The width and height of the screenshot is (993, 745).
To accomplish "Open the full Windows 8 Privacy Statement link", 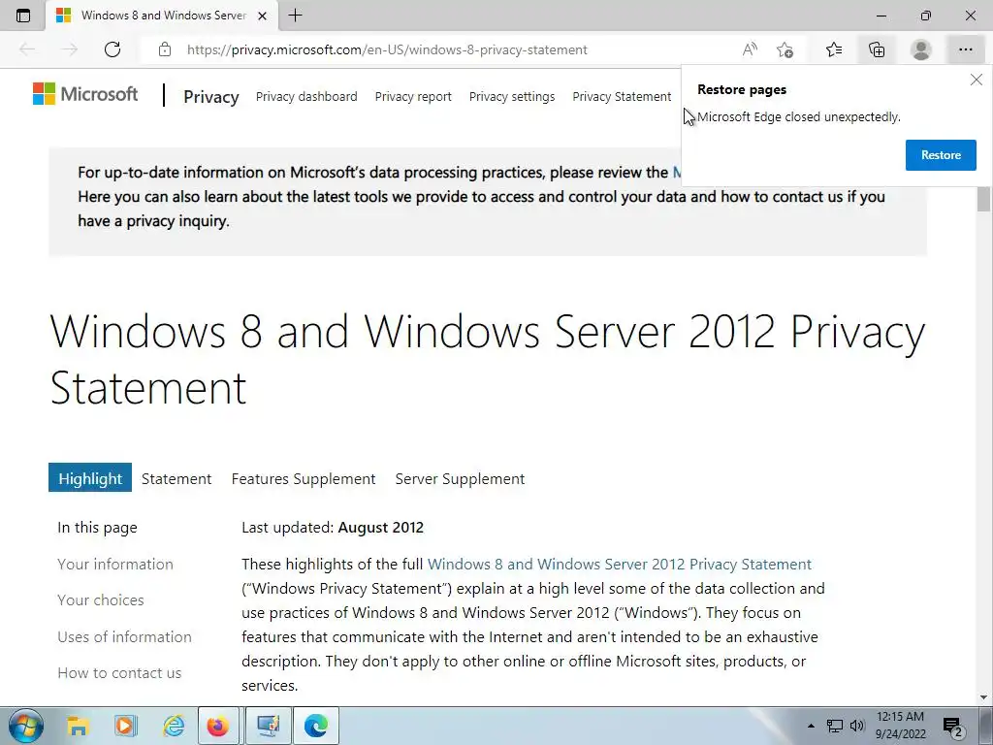I will pyautogui.click(x=620, y=564).
